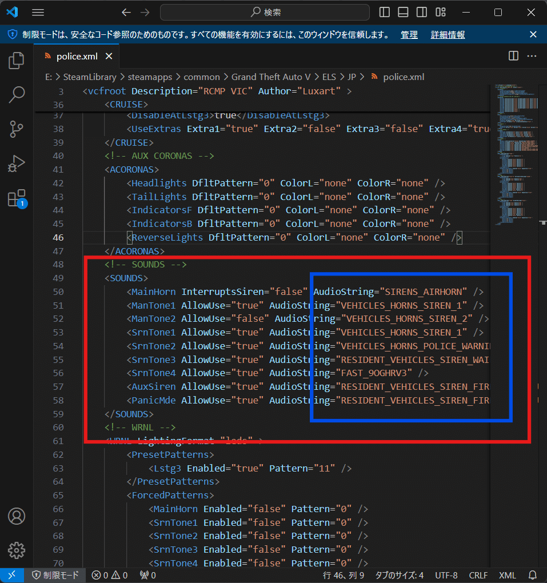This screenshot has width=547, height=583.
Task: Click the 詳細情報 link in banner
Action: point(448,35)
